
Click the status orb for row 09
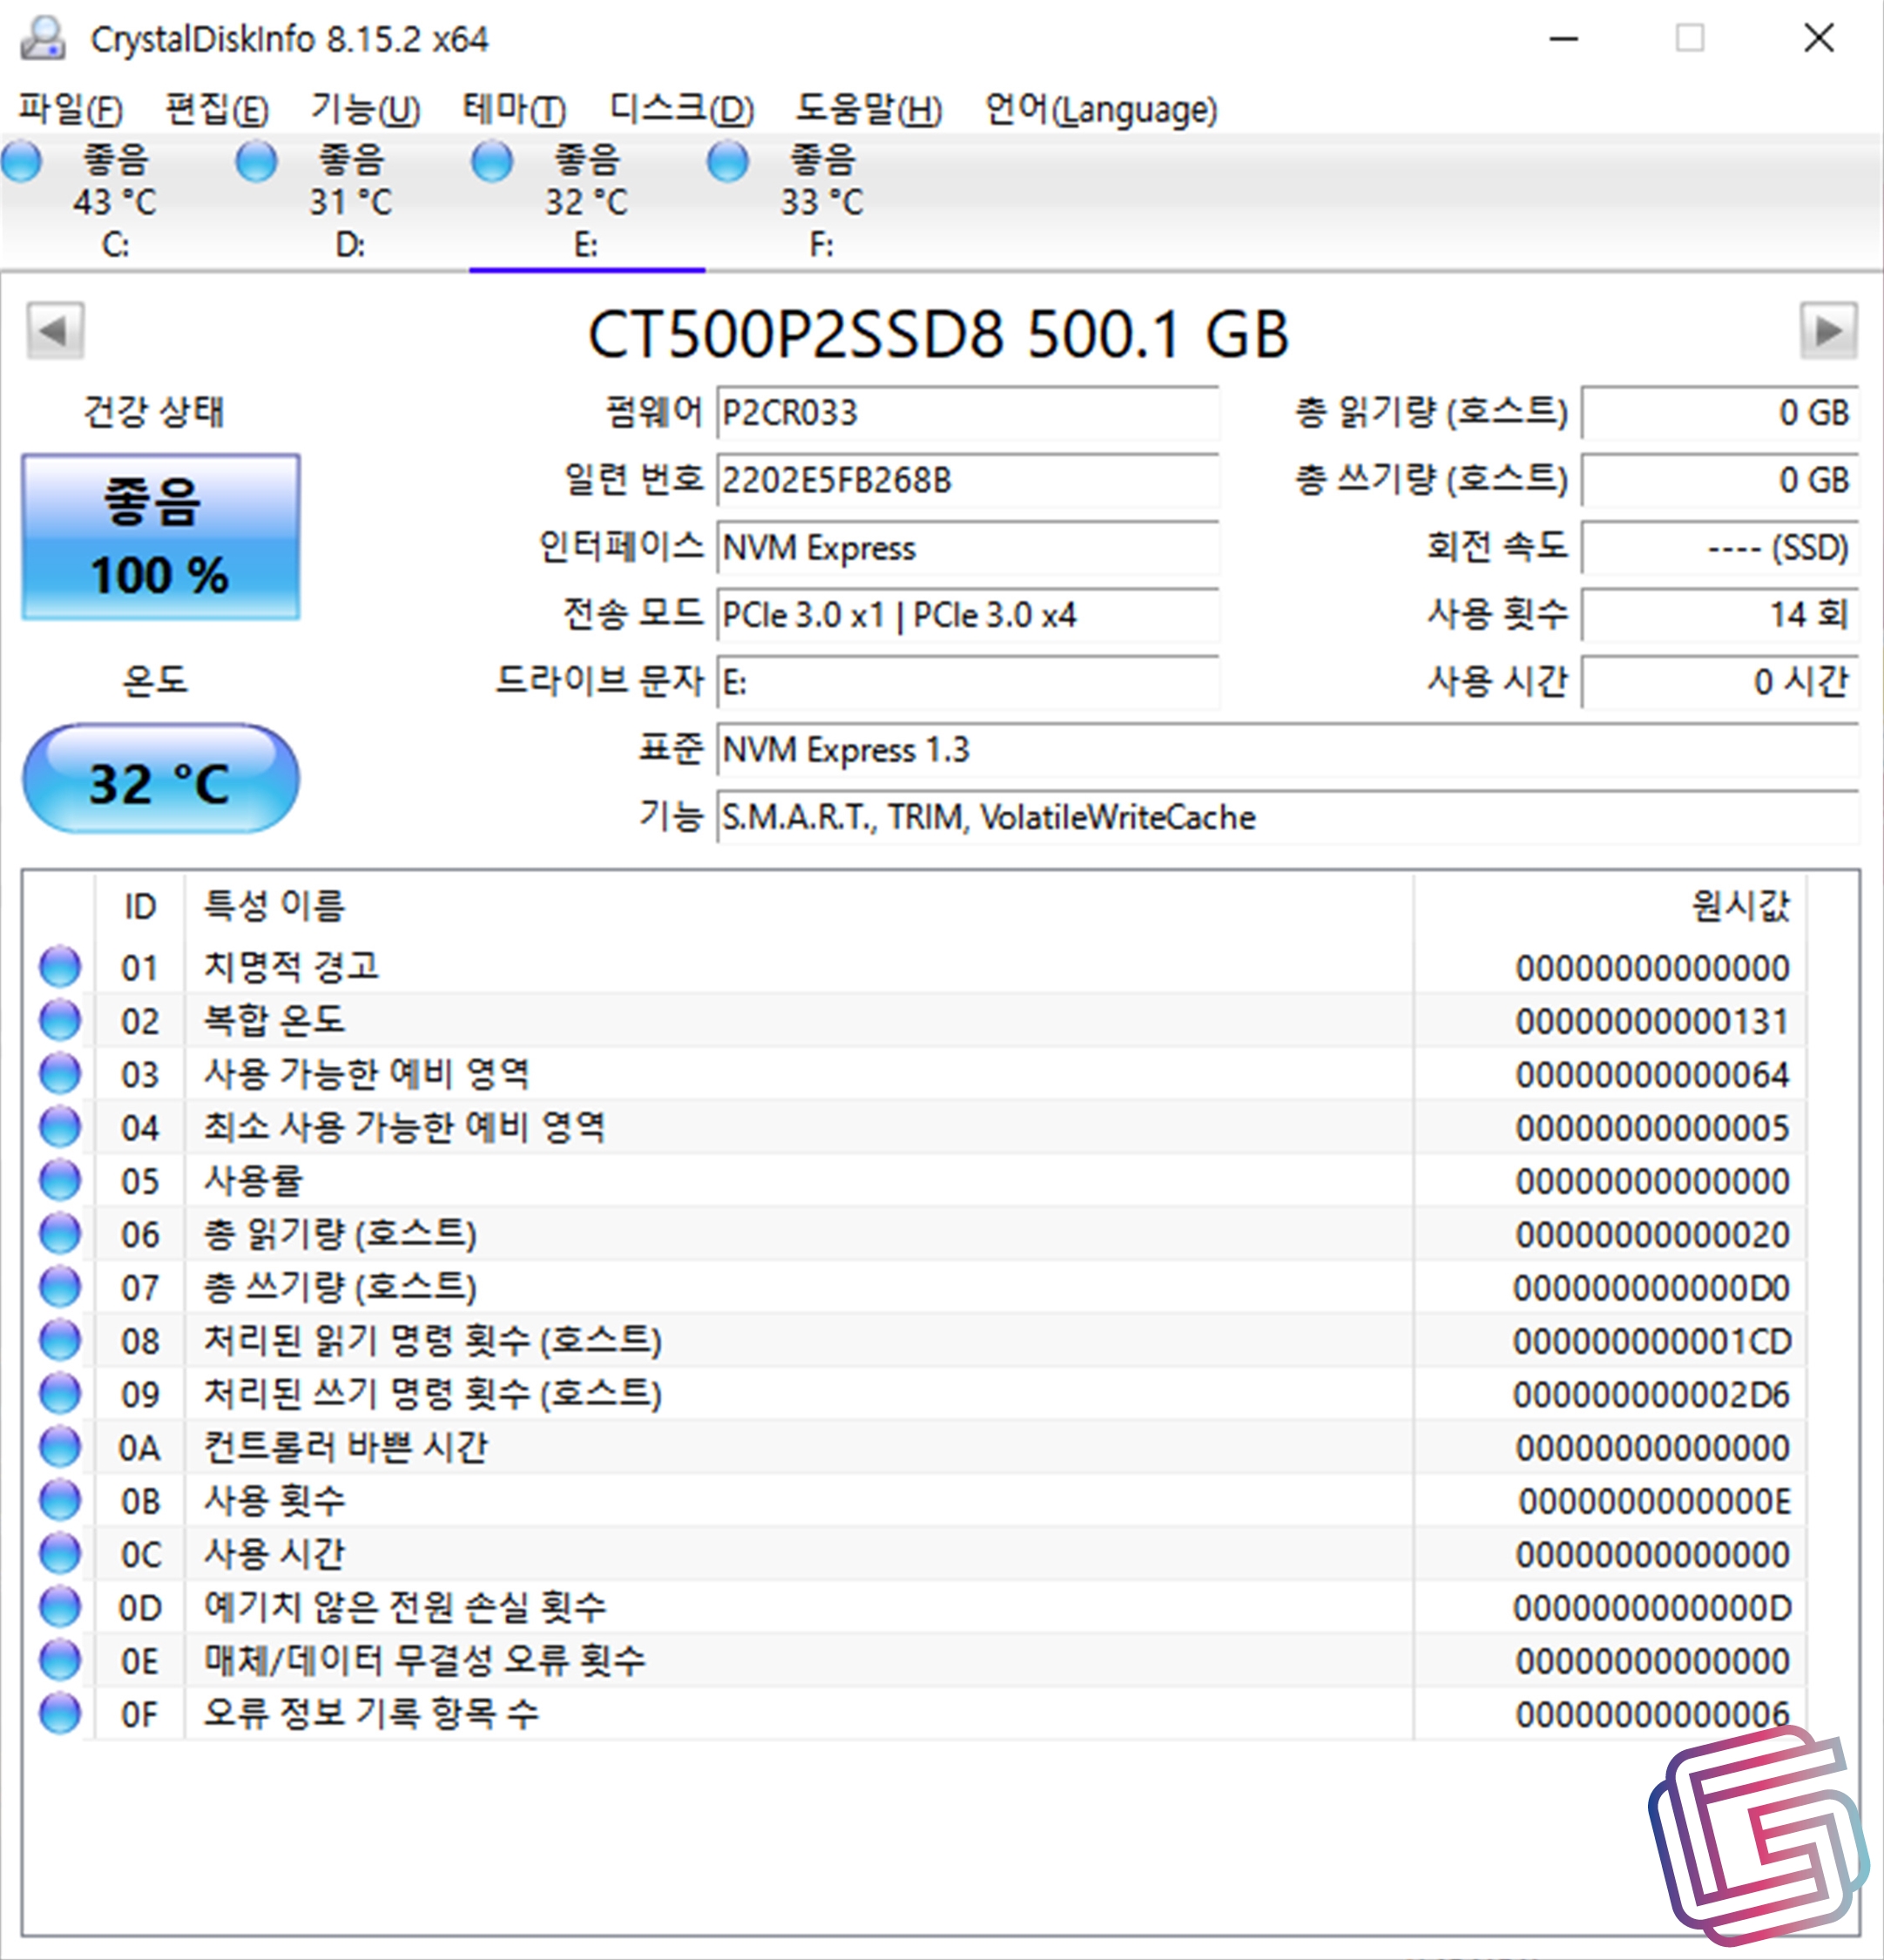pos(60,1393)
